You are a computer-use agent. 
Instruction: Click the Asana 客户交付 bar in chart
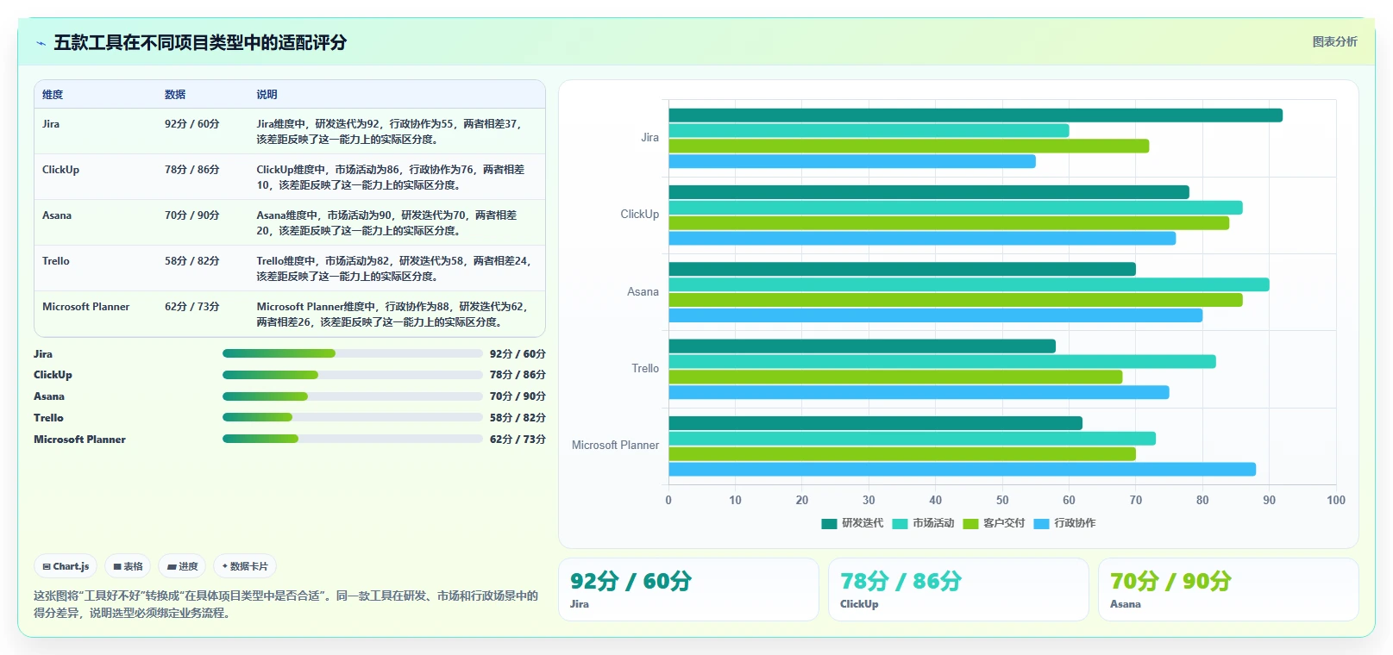(956, 300)
